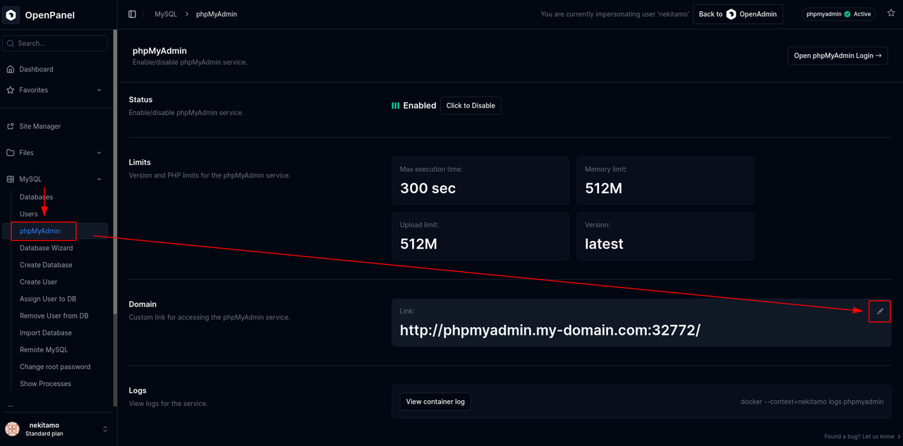Open Database Wizard menu item
Screen dimensions: 903x446
pyautogui.click(x=47, y=248)
